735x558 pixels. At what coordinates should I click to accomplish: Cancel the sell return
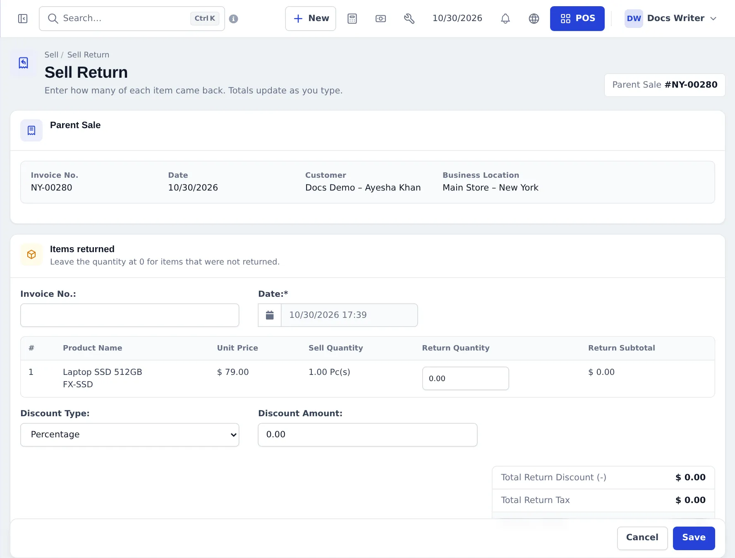pos(642,538)
